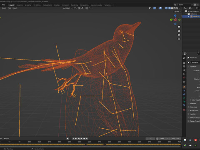Screen dimensions: 200x150
Task: Toggle viewport overlays display
Action: click(160, 8)
